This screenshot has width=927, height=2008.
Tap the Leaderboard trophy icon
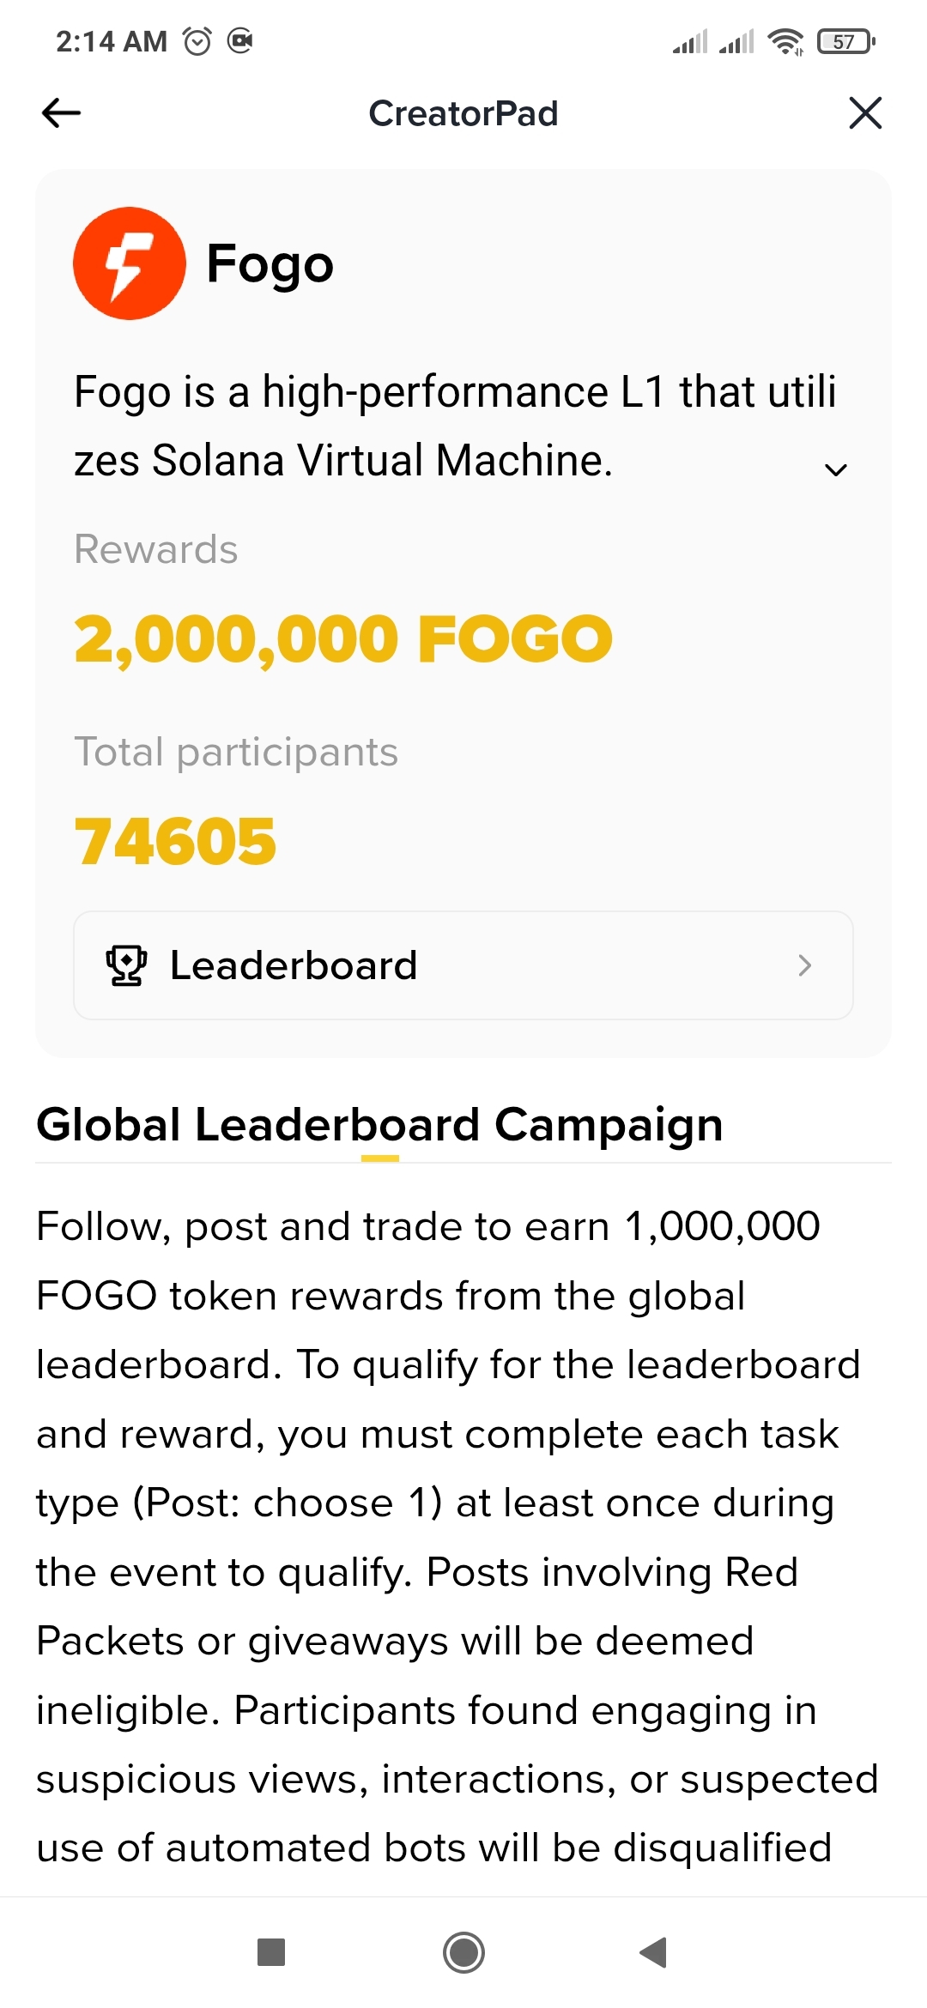[x=126, y=965]
